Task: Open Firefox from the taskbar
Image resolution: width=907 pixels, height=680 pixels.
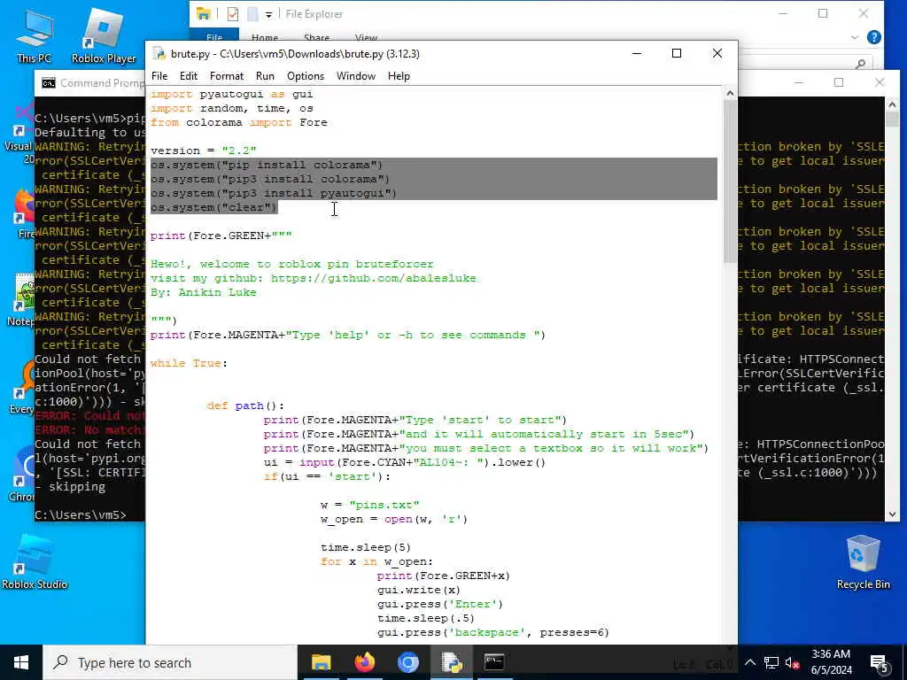Action: (364, 662)
